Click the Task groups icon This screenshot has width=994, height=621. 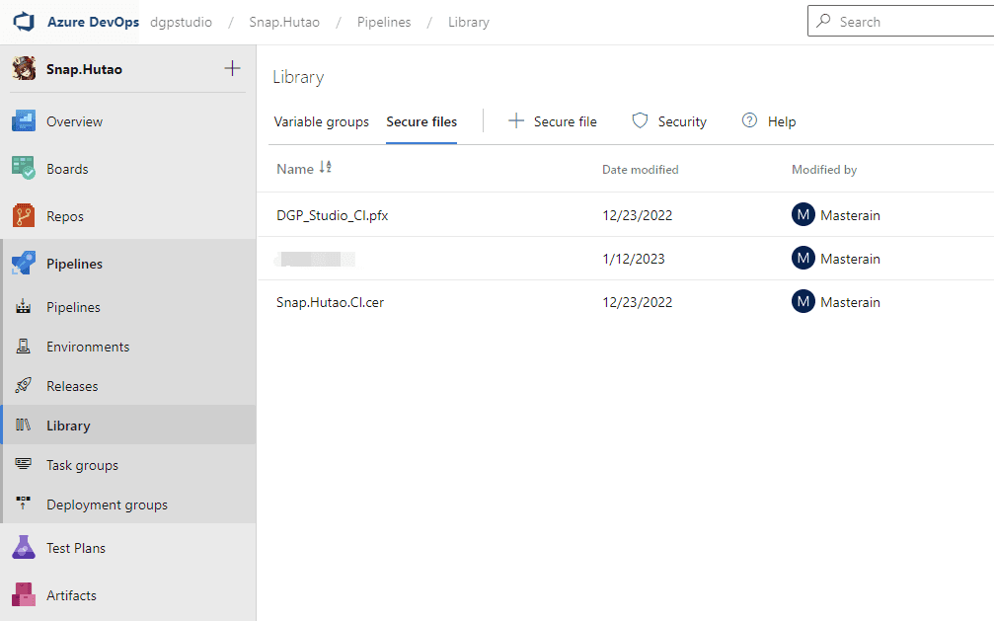coord(24,464)
